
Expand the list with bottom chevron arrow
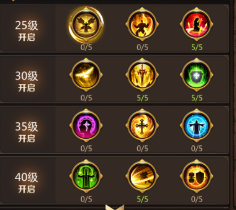[115, 207]
